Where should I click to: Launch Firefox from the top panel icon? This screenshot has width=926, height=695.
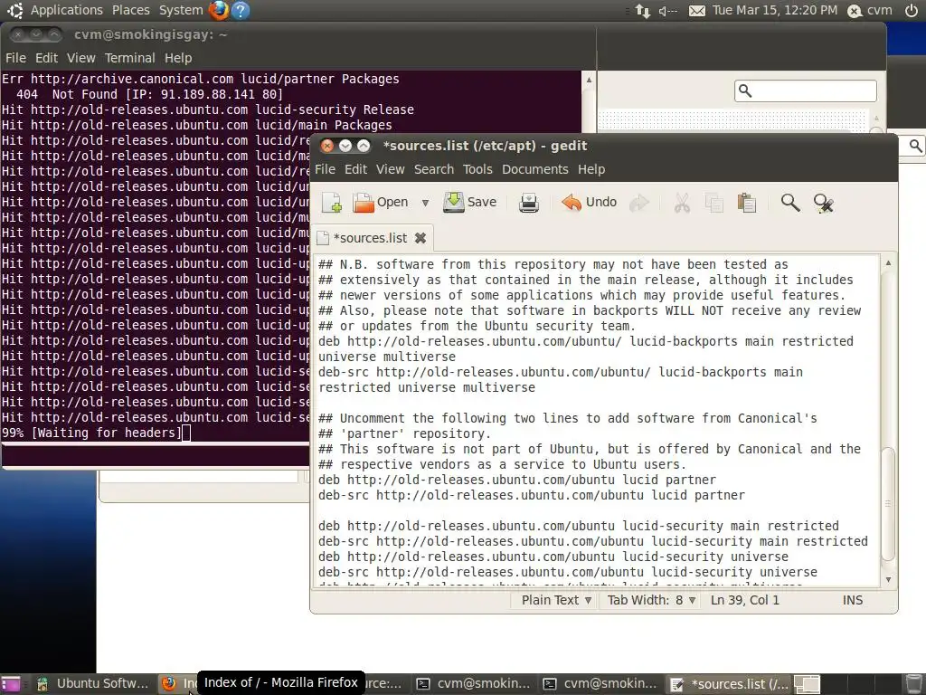coord(219,10)
